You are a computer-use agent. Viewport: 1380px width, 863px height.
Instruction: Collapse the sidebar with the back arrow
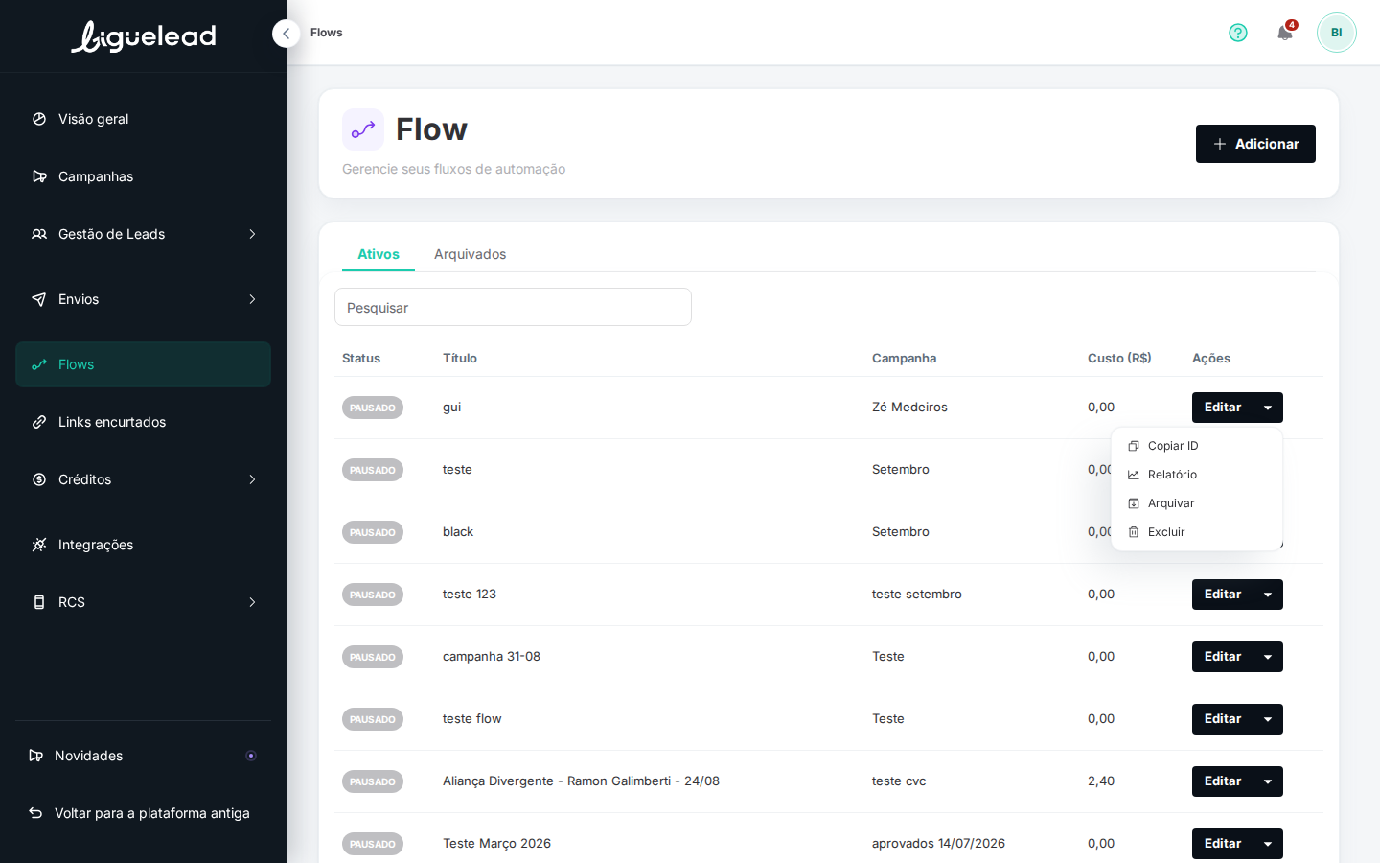click(x=286, y=34)
